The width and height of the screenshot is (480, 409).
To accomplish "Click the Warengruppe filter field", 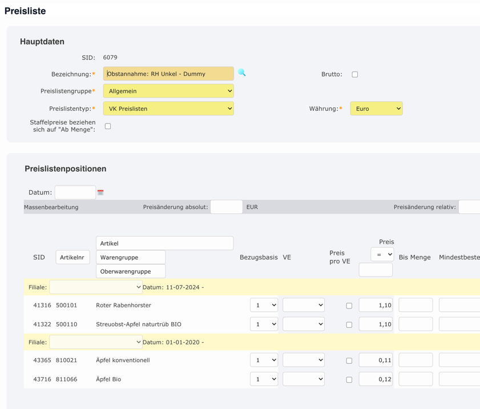I will click(x=131, y=257).
